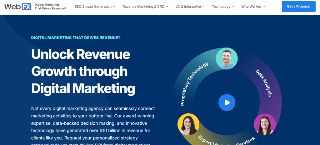
Task: Open the Who We Are menu
Action: 253,7
